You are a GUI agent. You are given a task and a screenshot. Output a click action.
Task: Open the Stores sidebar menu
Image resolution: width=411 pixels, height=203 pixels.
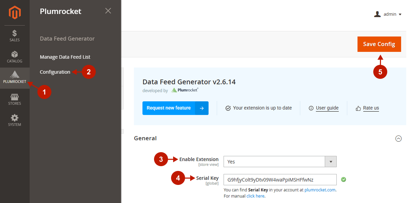point(15,99)
